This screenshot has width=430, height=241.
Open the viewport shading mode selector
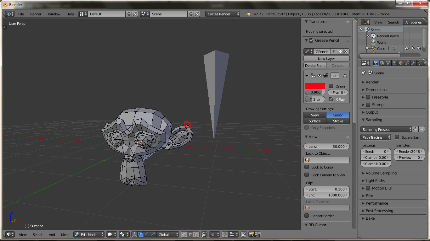pyautogui.click(x=111, y=234)
